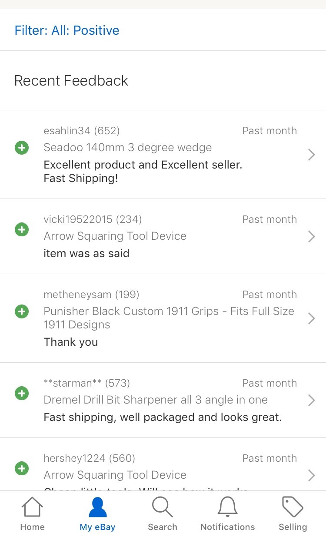Tap green plus icon beside **starman** feedback
The width and height of the screenshot is (326, 533).
pos(22,394)
